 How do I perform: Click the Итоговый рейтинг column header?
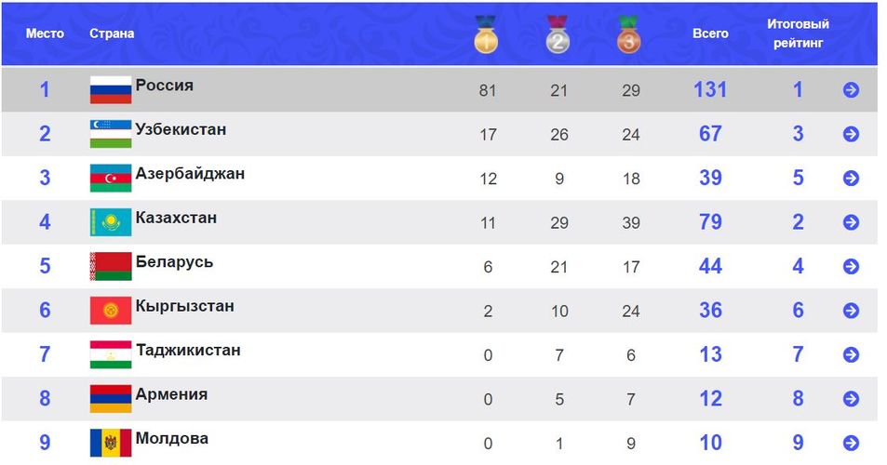click(x=798, y=33)
